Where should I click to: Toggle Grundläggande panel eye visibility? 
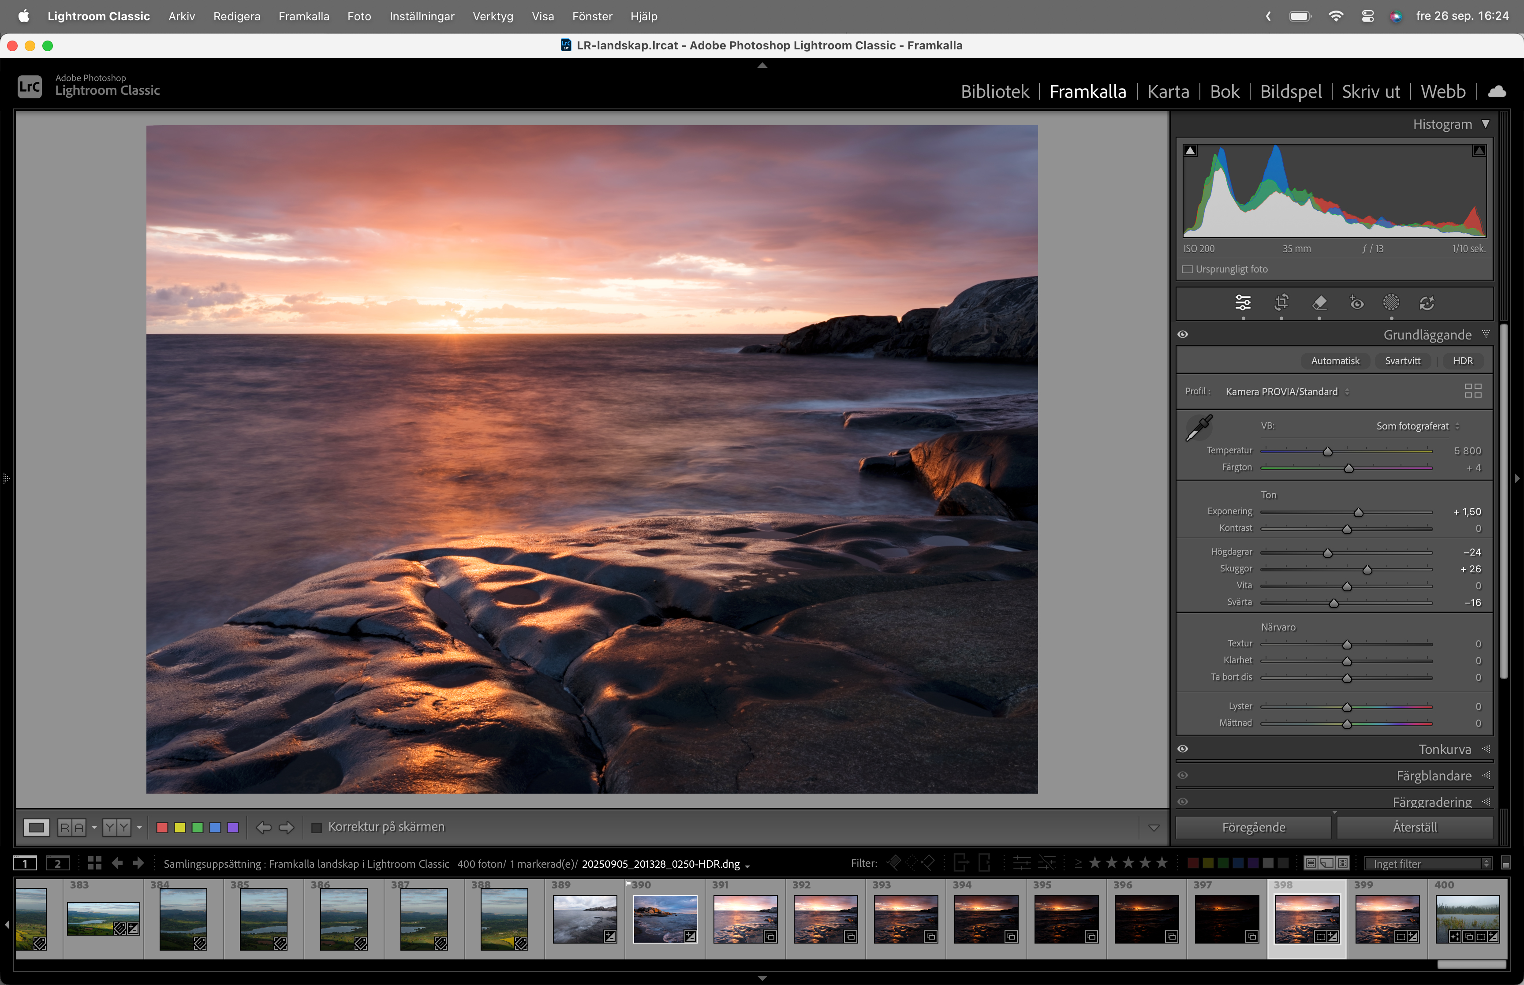[x=1183, y=335]
